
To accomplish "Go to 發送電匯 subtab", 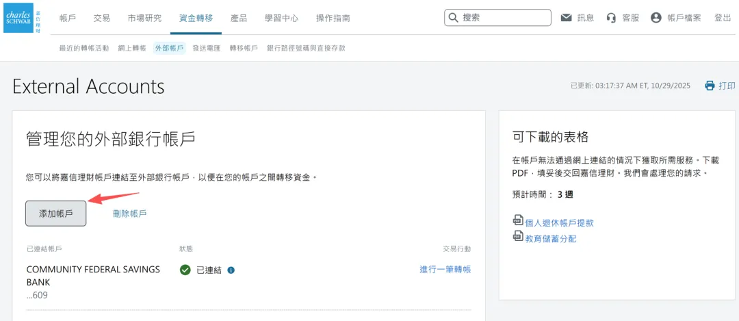I will pos(207,48).
